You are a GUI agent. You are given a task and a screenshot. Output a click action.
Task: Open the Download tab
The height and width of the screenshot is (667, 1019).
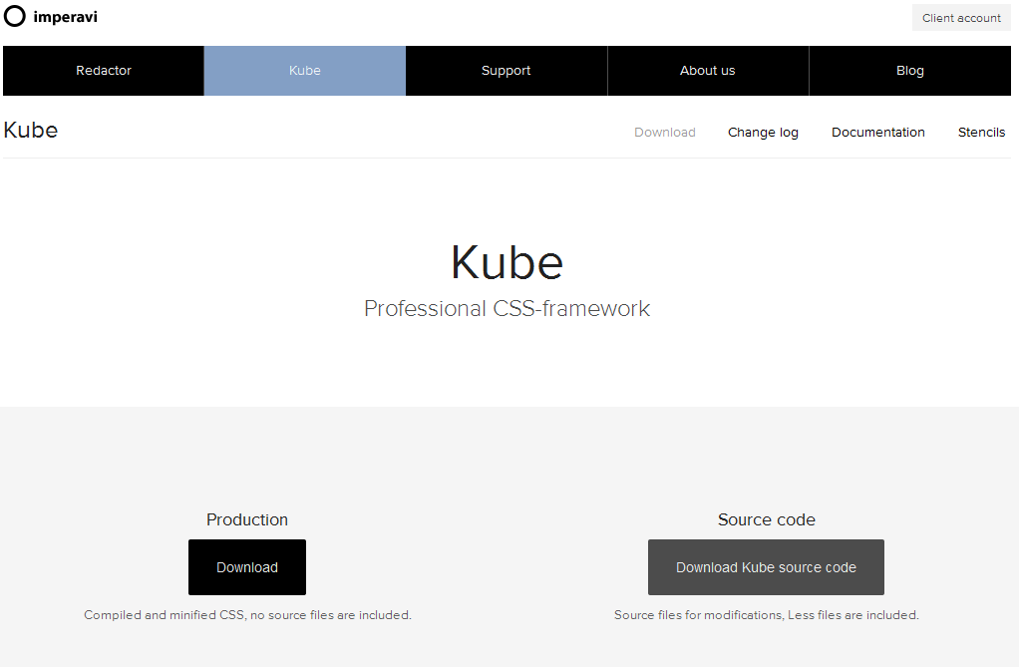(x=664, y=132)
